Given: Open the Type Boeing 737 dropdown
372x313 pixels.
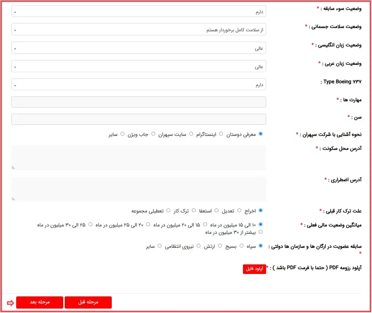Looking at the screenshot, I should (x=139, y=84).
